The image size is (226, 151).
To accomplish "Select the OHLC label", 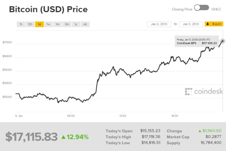I will click(216, 9).
